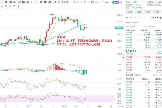Open the 未命名 cloud layout dropdown

pyautogui.click(x=107, y=2)
